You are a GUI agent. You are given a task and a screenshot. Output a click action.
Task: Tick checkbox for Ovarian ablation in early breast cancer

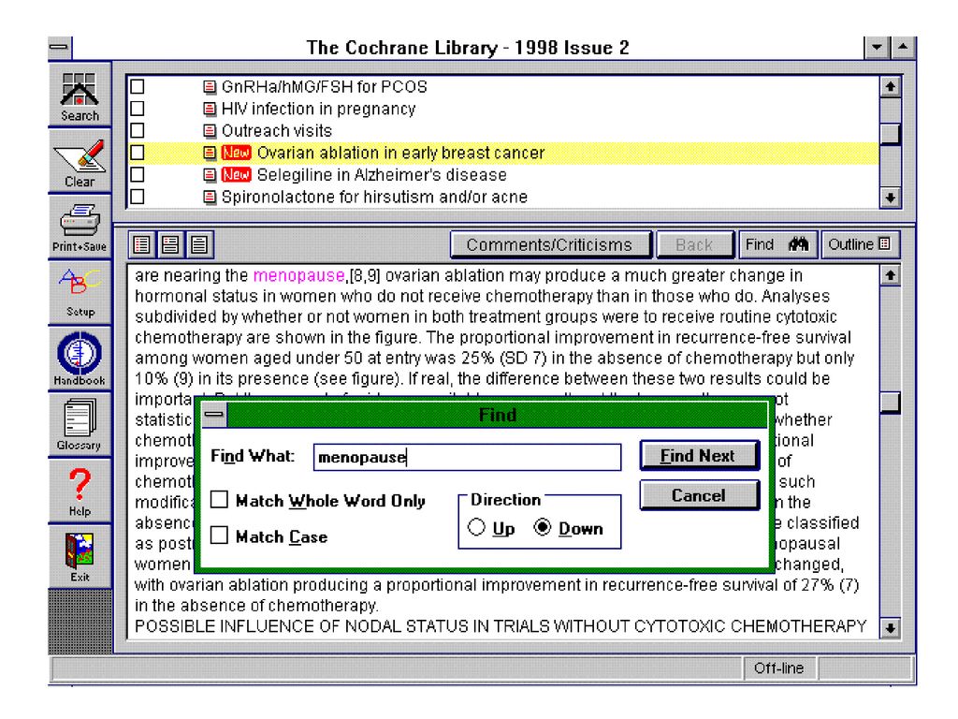[138, 153]
